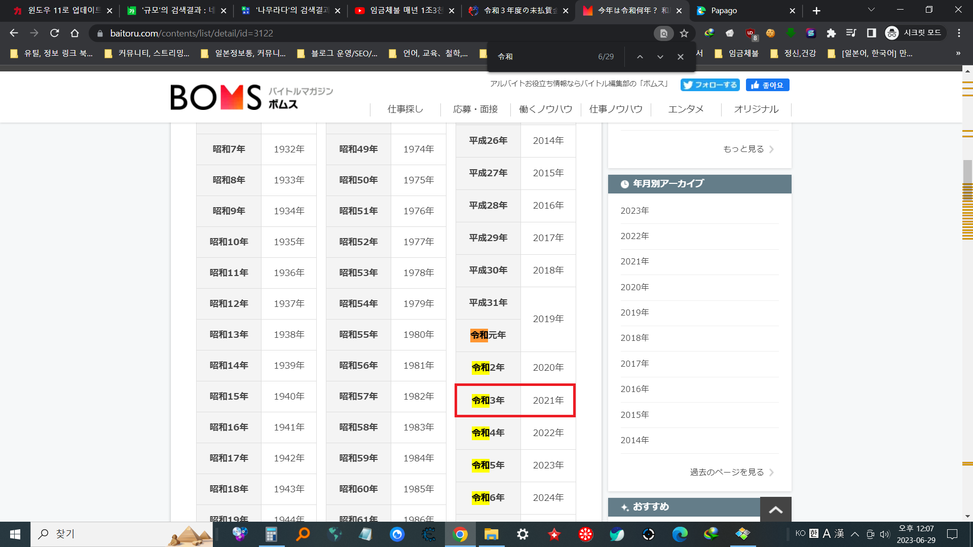This screenshot has height=547, width=973.
Task: Jump to next find result arrow
Action: click(660, 57)
